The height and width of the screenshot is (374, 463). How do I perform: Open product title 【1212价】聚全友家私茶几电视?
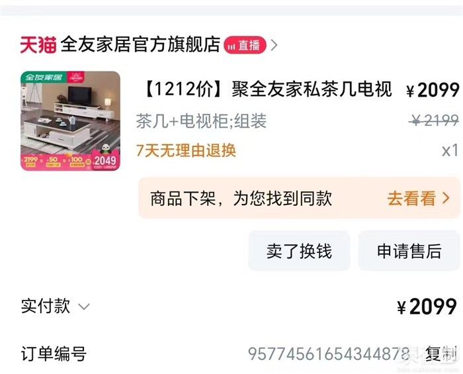pos(267,89)
